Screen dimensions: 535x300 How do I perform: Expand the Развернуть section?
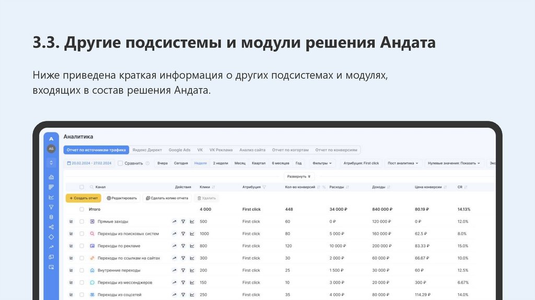coord(299,177)
